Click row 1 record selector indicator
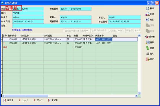 [2, 39]
